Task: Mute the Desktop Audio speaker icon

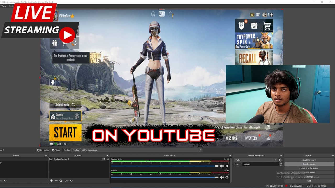Action: coord(221,166)
